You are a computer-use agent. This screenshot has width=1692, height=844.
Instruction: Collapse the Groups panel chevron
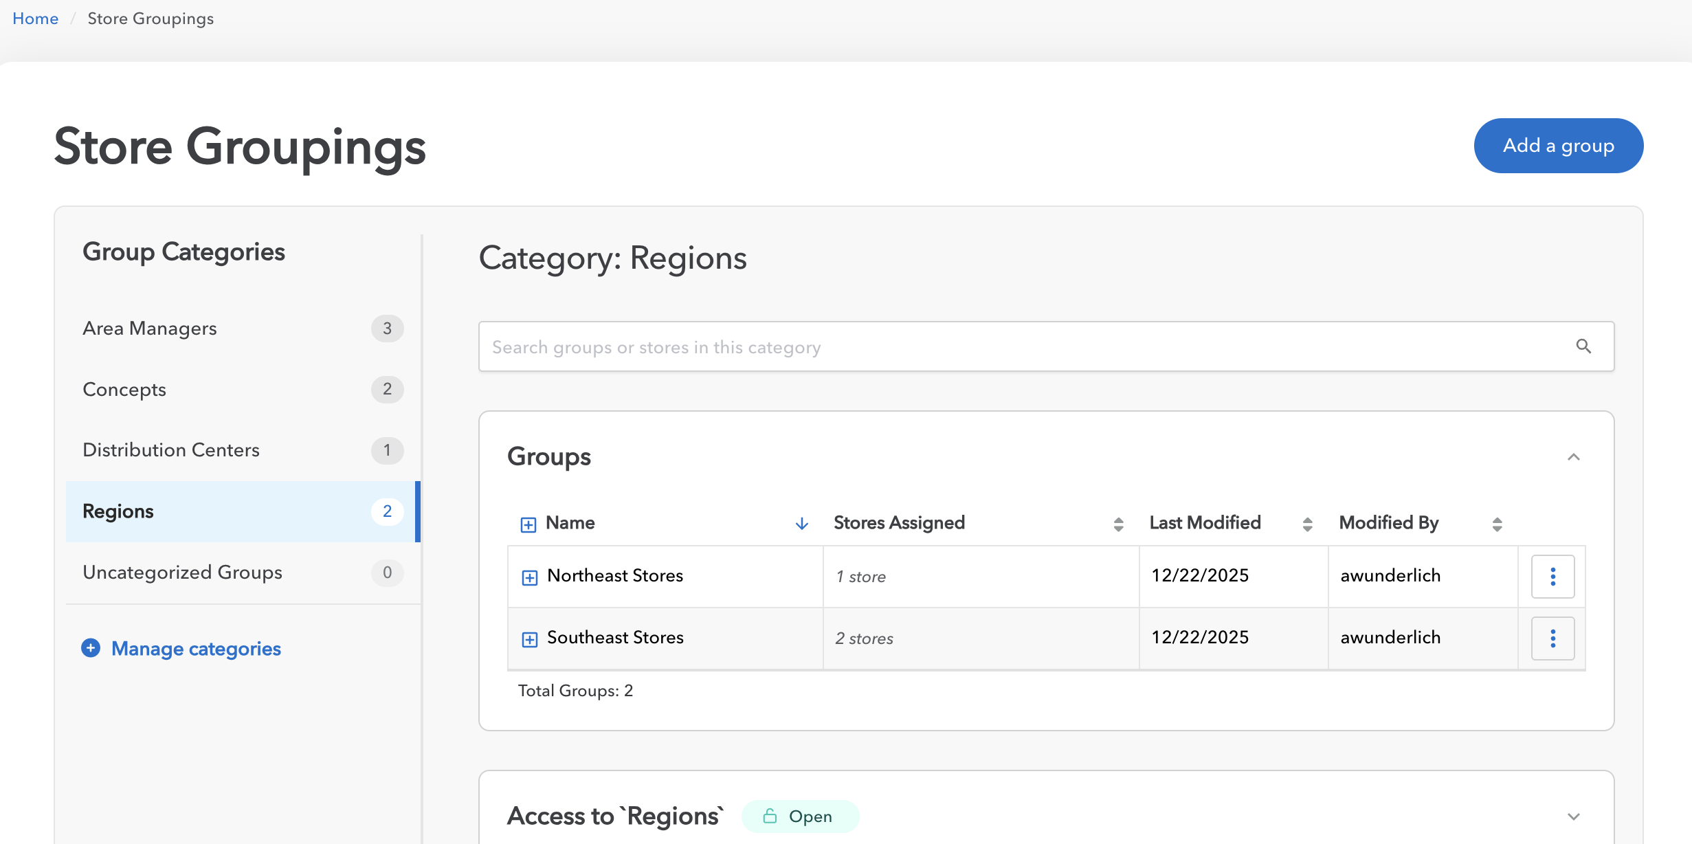click(x=1573, y=457)
